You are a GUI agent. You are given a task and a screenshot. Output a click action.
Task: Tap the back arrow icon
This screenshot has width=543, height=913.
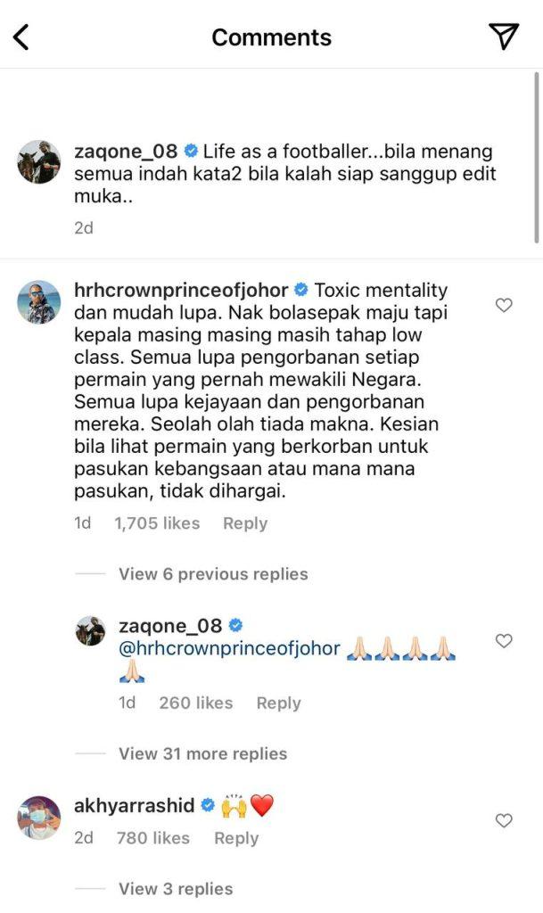(x=21, y=37)
